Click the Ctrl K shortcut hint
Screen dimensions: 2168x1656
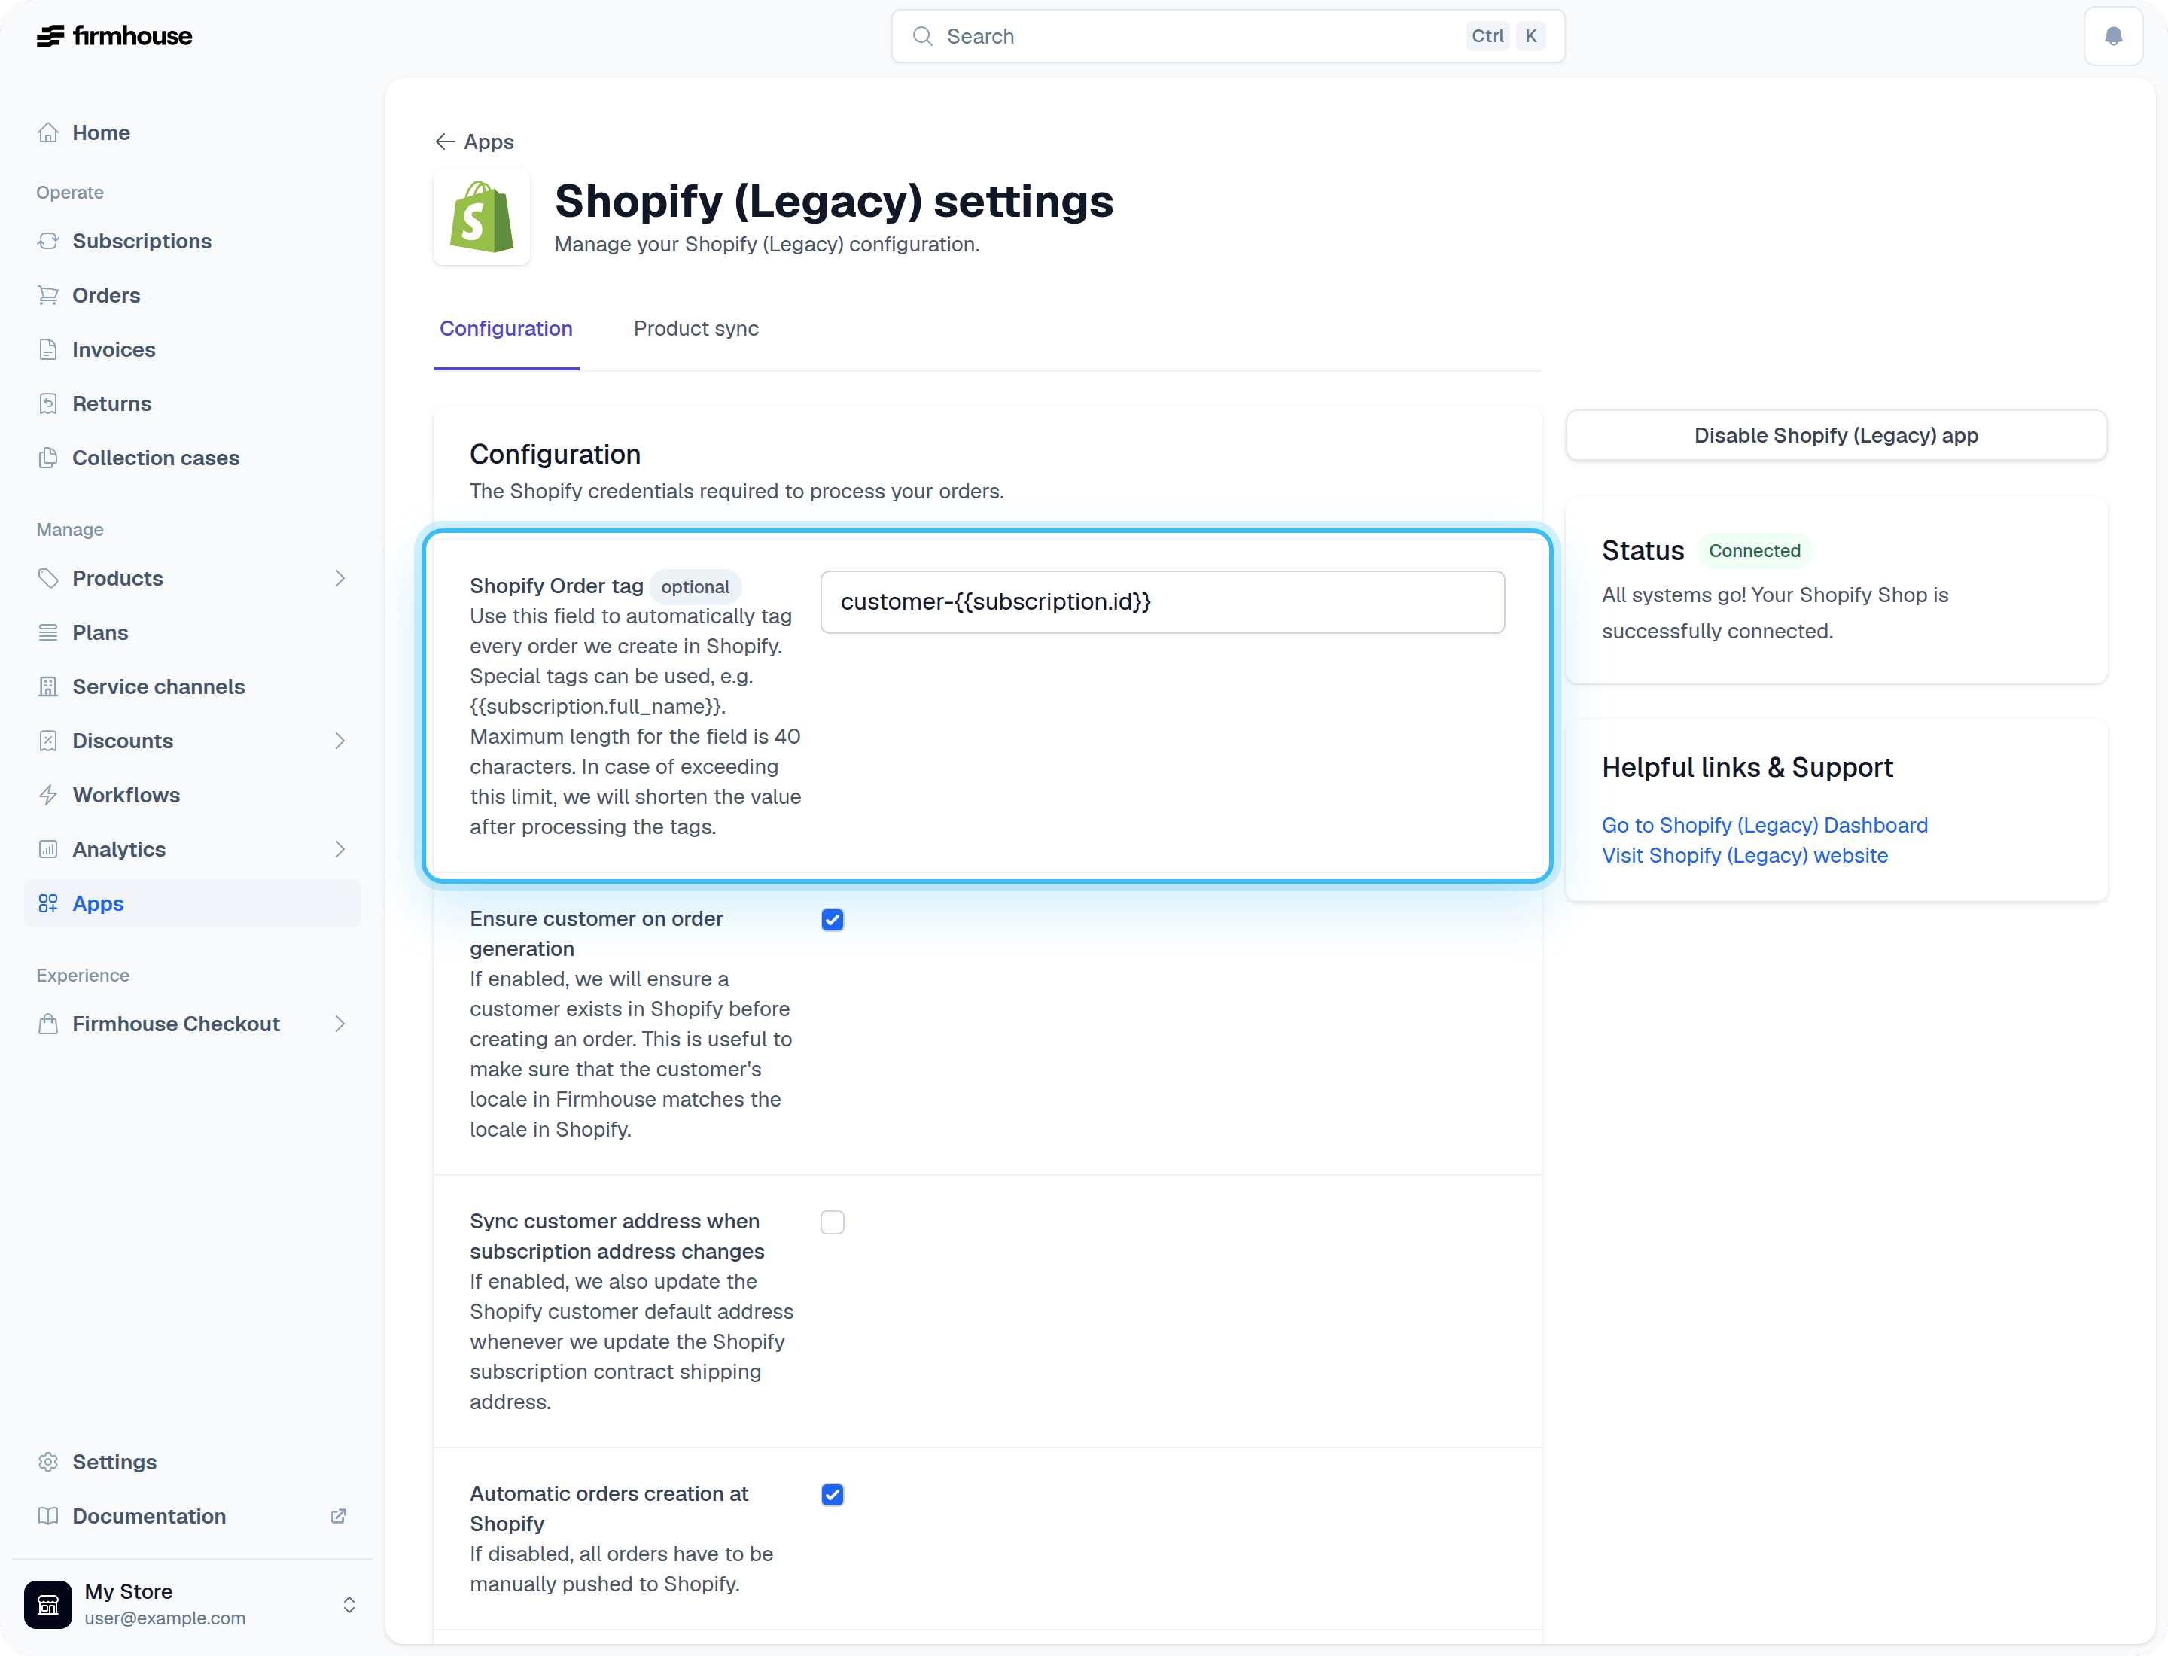click(1506, 36)
